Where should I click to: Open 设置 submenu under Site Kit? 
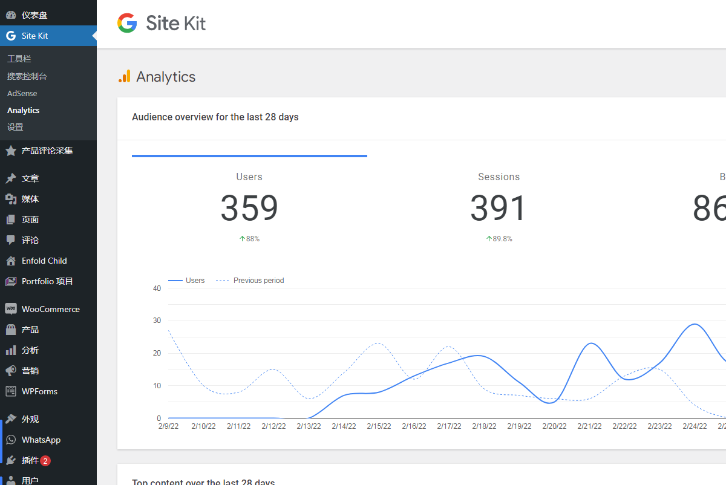coord(15,127)
